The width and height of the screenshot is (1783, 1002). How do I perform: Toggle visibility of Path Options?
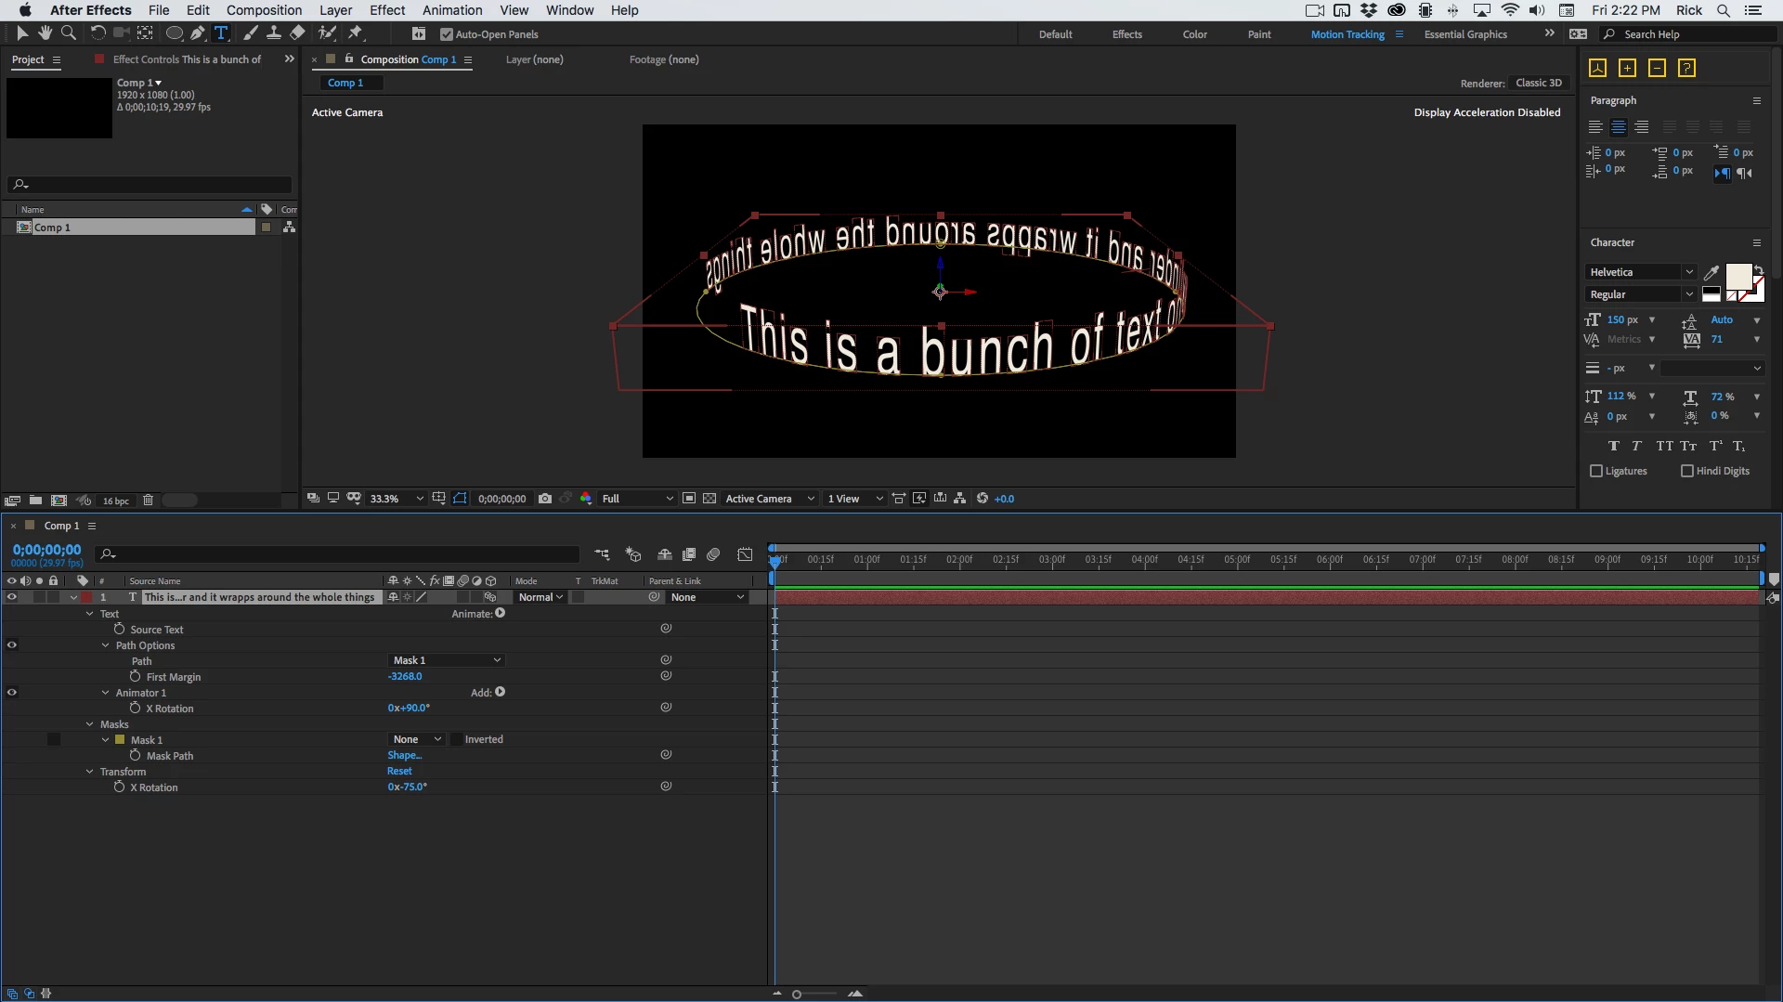point(12,644)
